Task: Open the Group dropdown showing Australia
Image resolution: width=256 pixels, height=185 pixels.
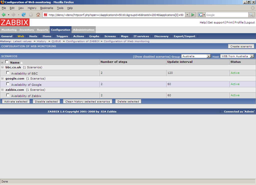Action: pyautogui.click(x=196, y=56)
